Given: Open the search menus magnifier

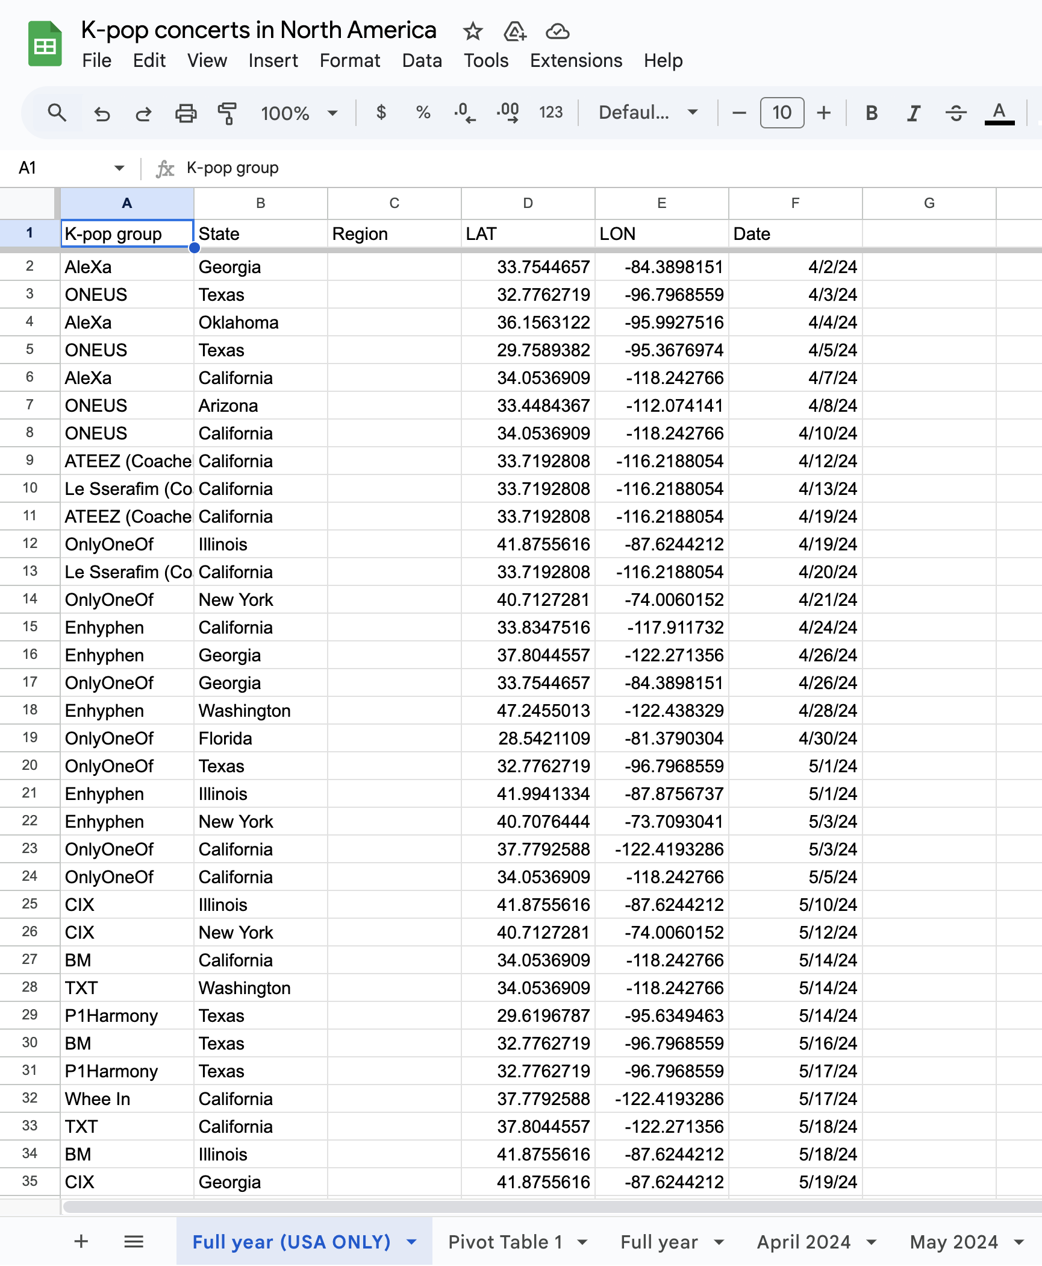Looking at the screenshot, I should coord(57,113).
